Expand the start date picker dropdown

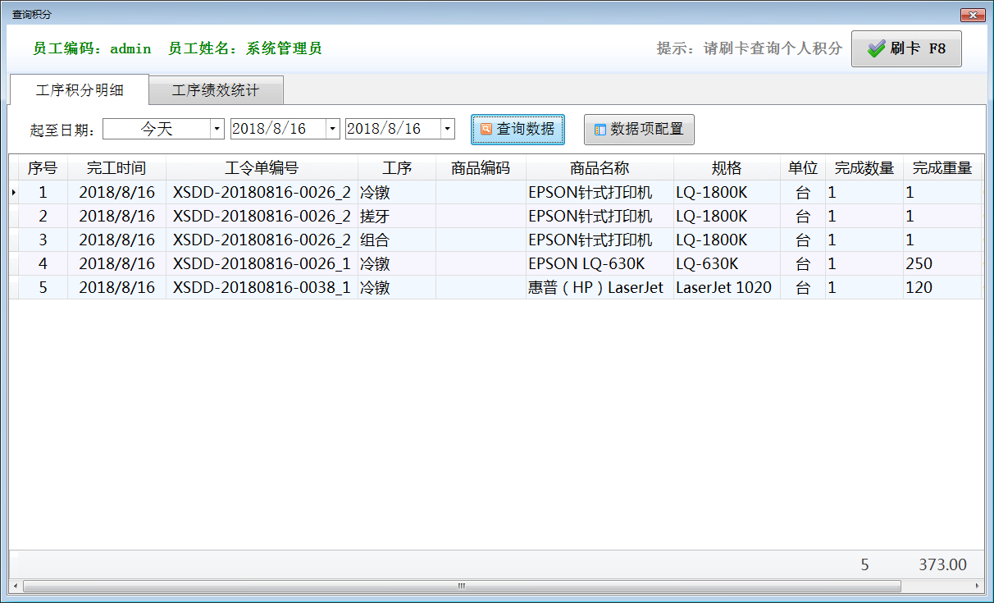tap(332, 129)
